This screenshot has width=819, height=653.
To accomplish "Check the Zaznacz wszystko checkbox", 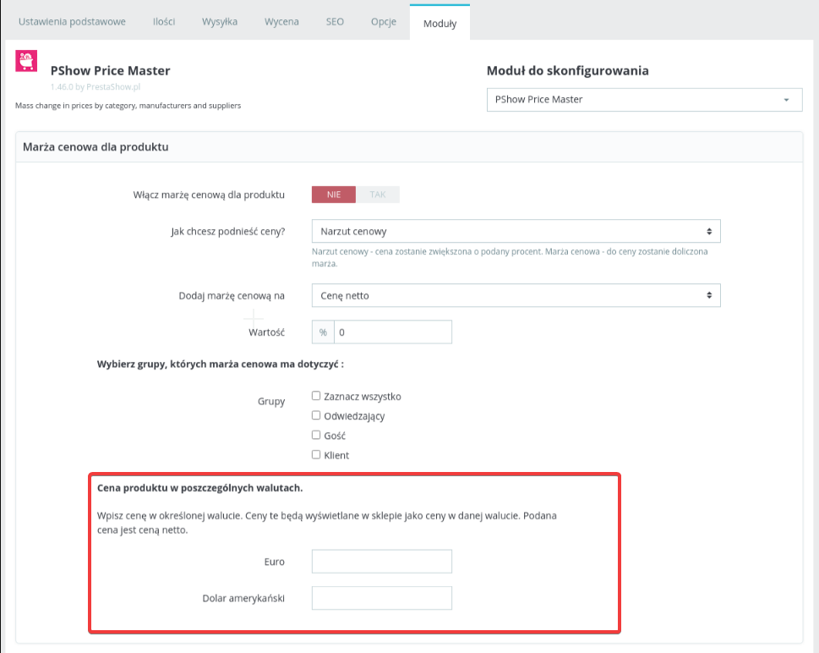I will pos(316,396).
